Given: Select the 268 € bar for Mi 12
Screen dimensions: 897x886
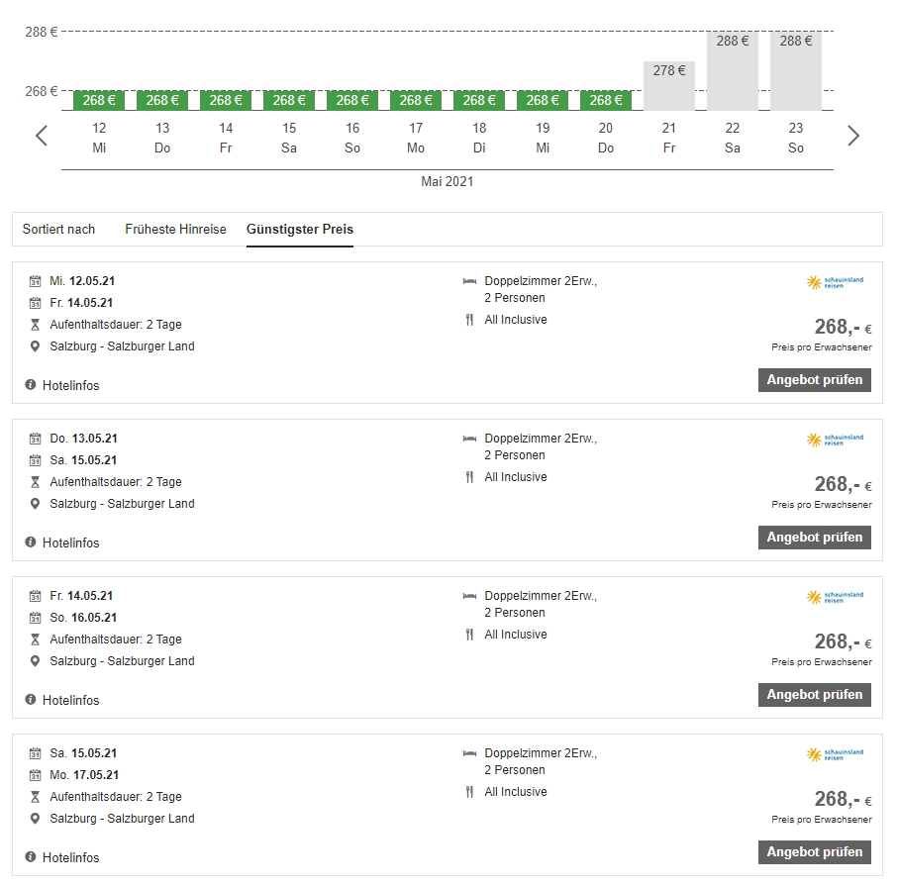Looking at the screenshot, I should pos(99,100).
